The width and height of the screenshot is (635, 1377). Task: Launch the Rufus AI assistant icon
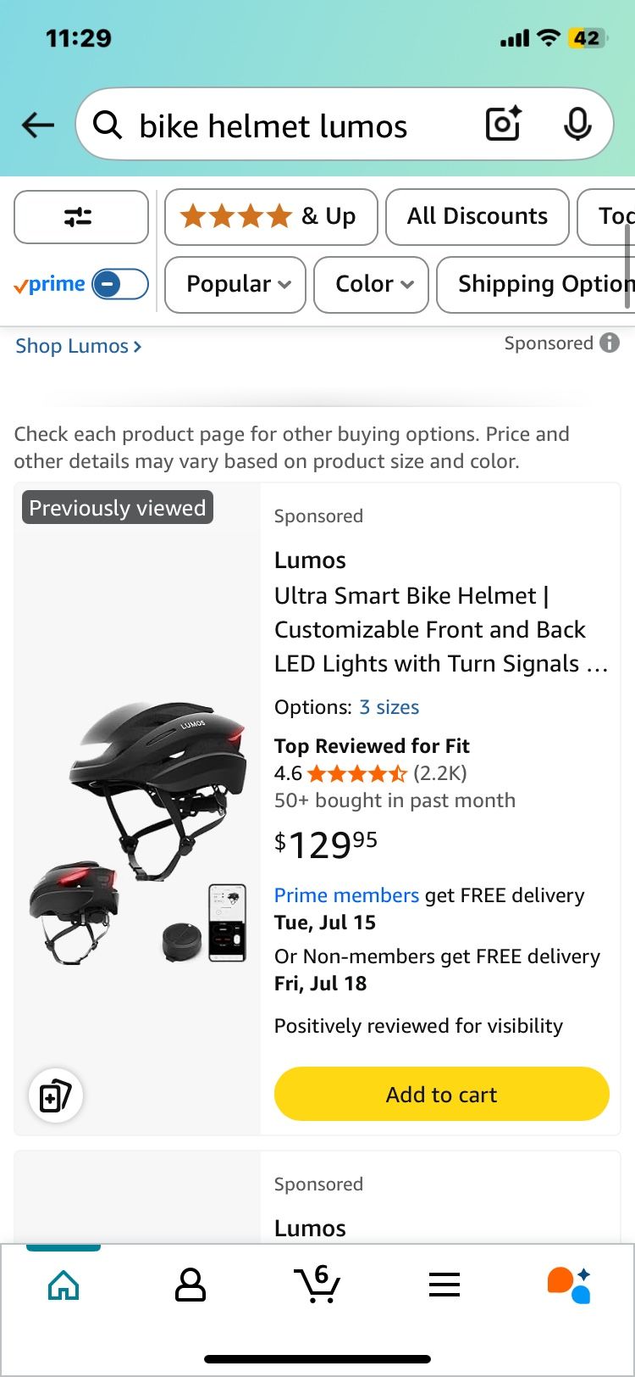(569, 1285)
